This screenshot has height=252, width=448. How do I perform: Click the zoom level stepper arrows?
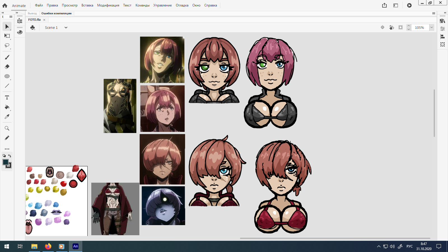click(409, 27)
